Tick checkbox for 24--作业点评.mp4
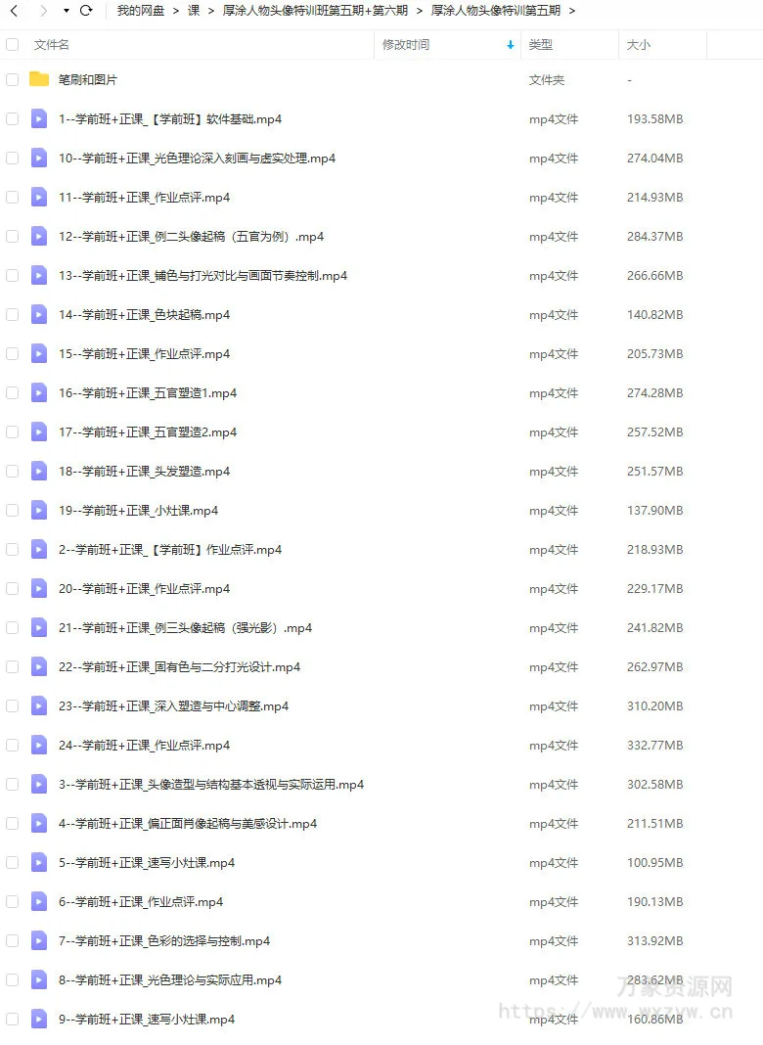This screenshot has height=1045, width=763. (x=12, y=745)
